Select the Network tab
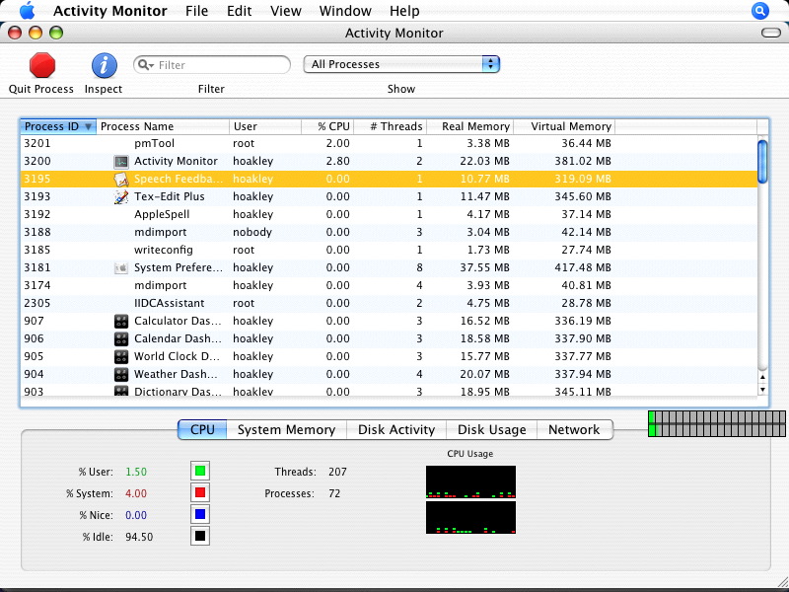The width and height of the screenshot is (789, 592). [x=574, y=429]
